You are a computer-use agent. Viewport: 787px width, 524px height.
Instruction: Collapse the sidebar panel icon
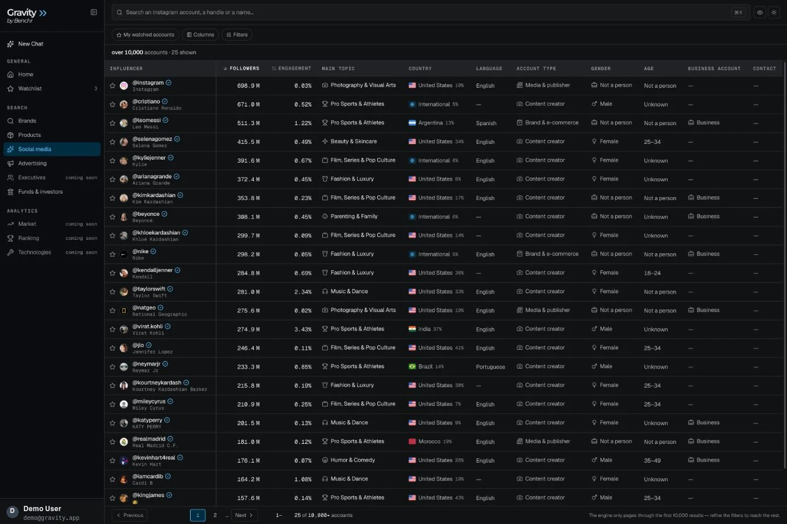tap(94, 12)
